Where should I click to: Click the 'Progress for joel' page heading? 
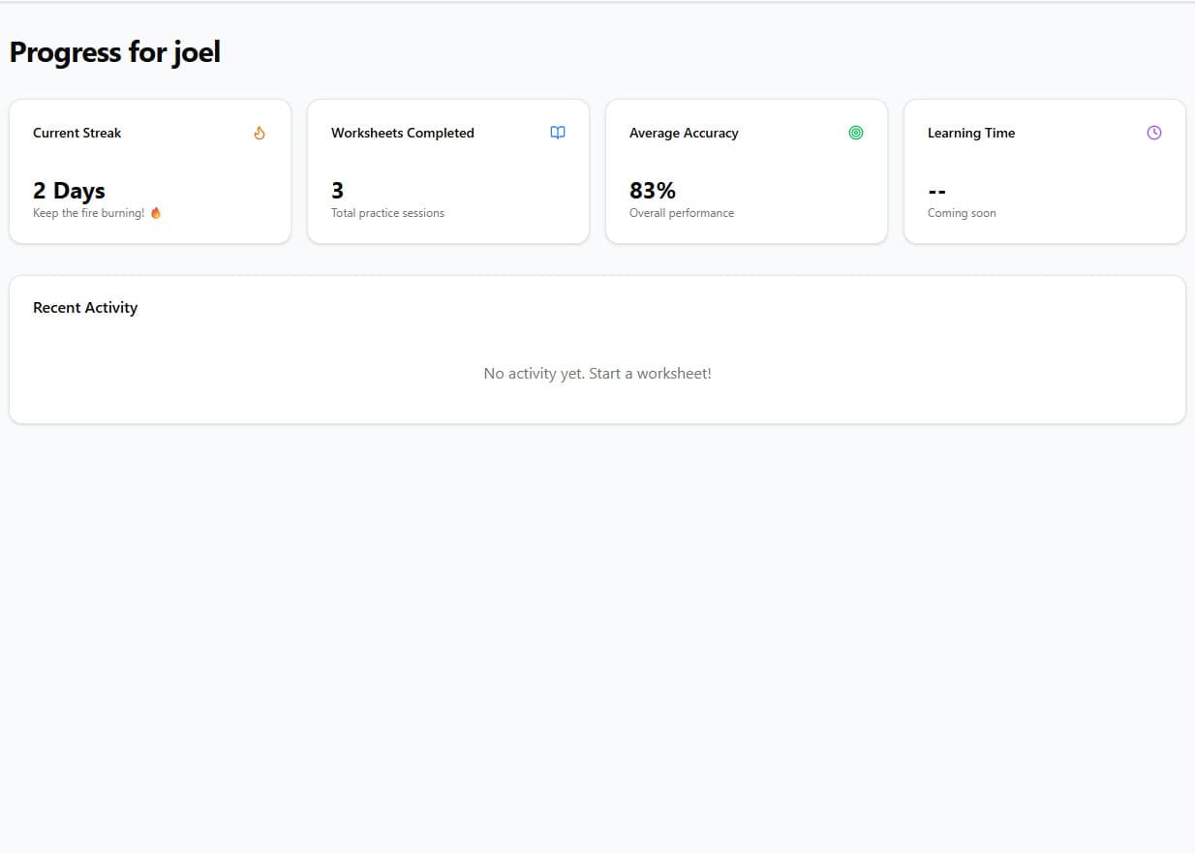[115, 52]
